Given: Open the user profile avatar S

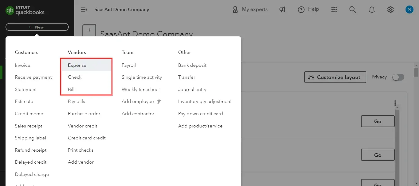Looking at the screenshot, I should point(409,9).
